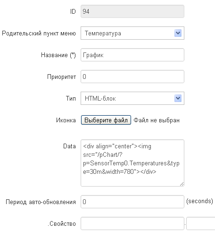Screen dimensions: 215x231
Task: Click inside the Data HTML code textarea
Action: (x=132, y=163)
